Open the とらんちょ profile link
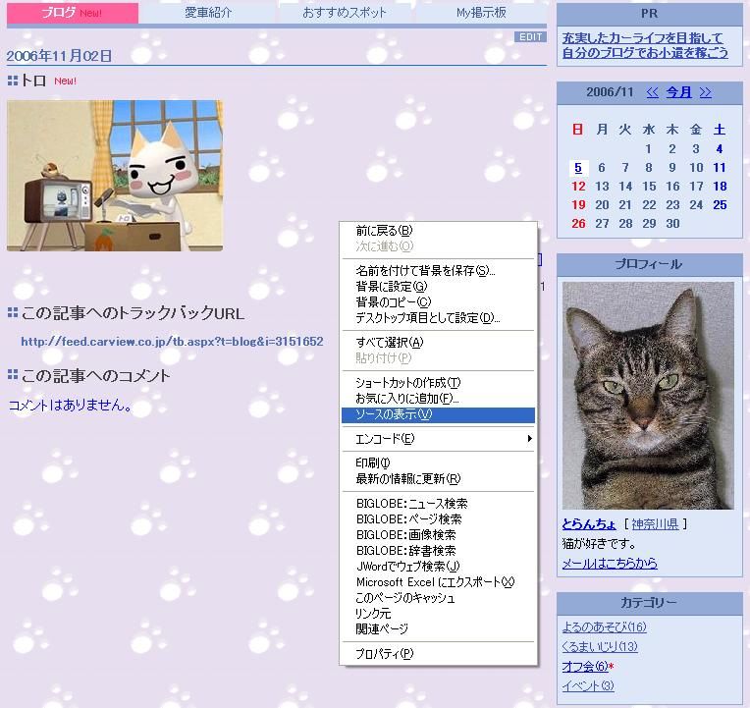Screen dimensions: 750x708 click(x=589, y=523)
